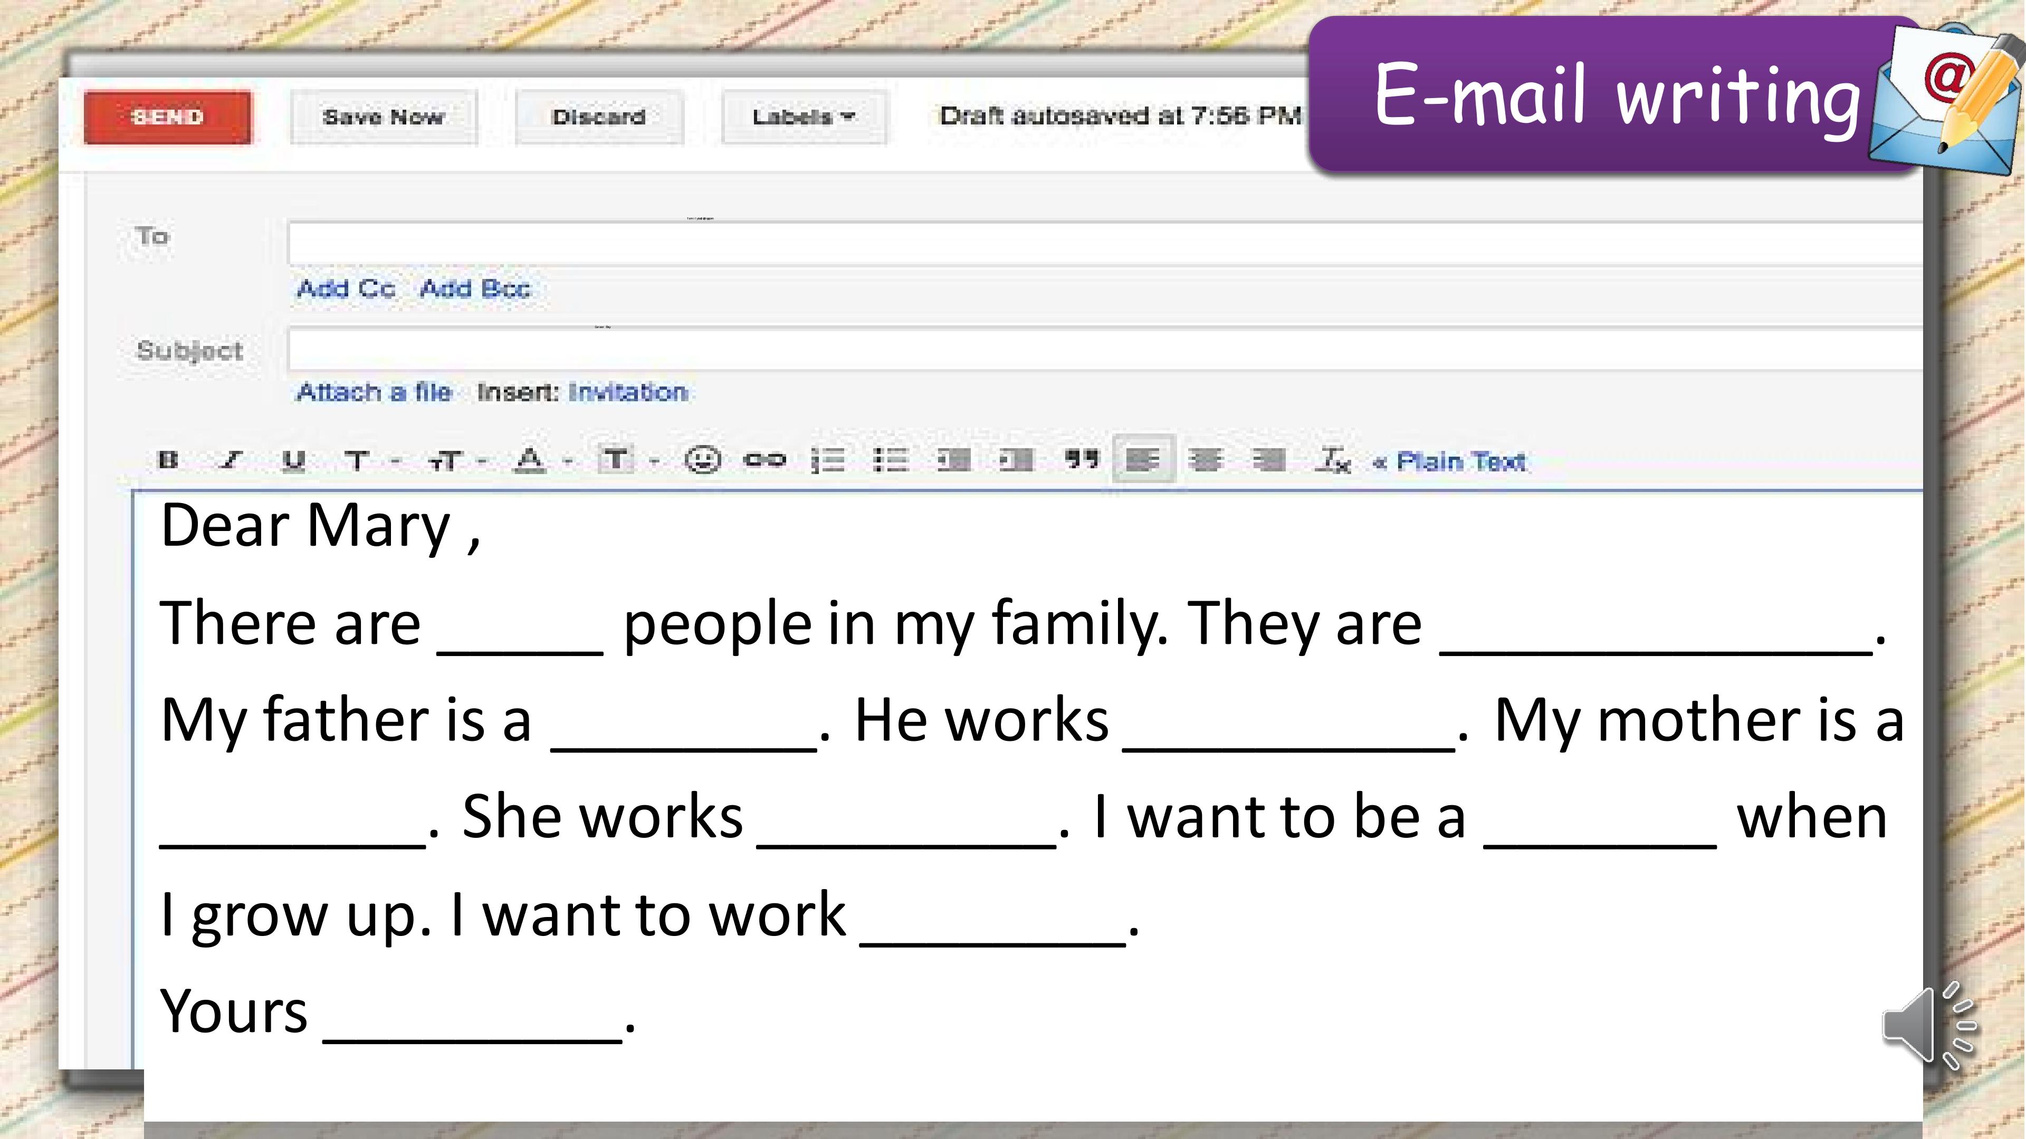Click the 'E-mail writing' title banner
The width and height of the screenshot is (2026, 1139).
pyautogui.click(x=1616, y=94)
